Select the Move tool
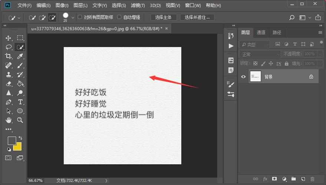 [x=8, y=38]
